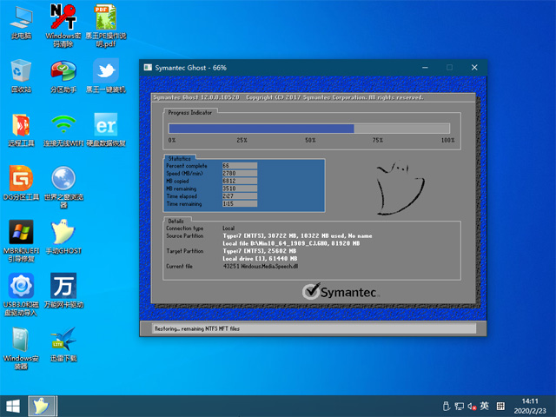
Task: Click the Windows Start button
Action: [13, 407]
